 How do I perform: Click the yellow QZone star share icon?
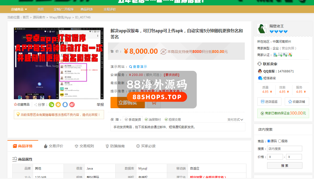coord(58,105)
